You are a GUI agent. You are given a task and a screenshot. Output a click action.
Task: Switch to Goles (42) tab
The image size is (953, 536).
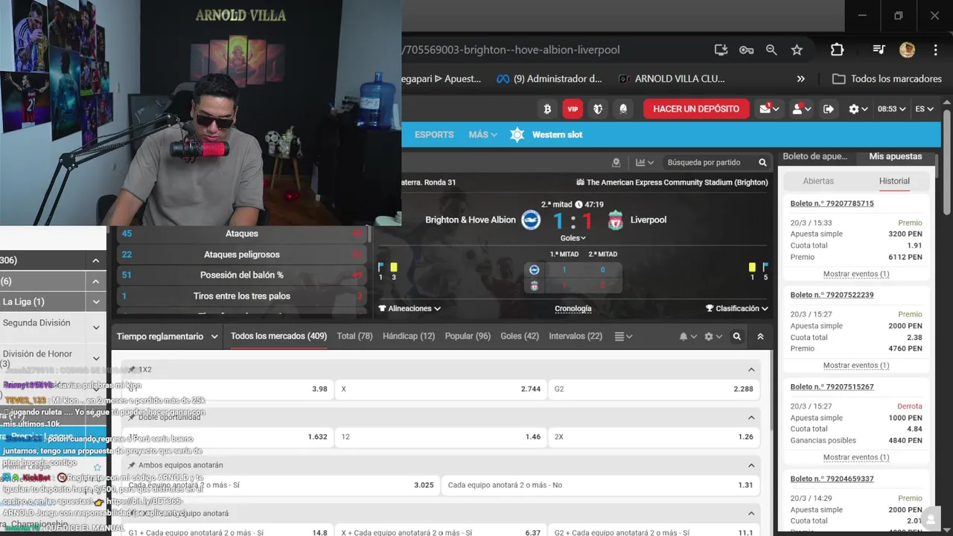(x=520, y=336)
